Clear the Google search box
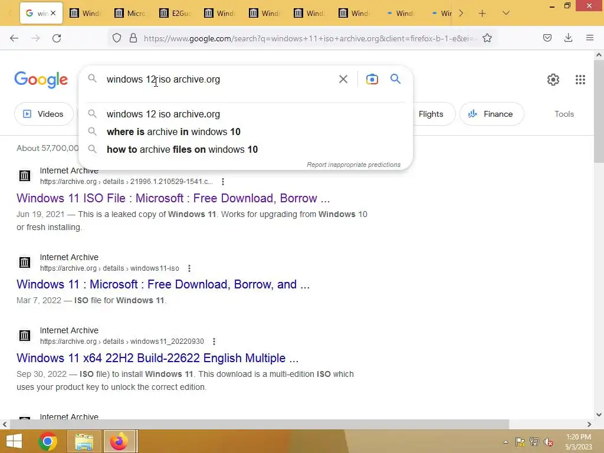This screenshot has height=453, width=604. pos(343,79)
